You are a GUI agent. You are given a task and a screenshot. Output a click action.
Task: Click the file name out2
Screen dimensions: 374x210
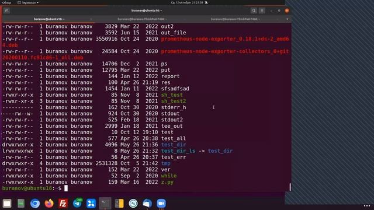click(x=167, y=26)
